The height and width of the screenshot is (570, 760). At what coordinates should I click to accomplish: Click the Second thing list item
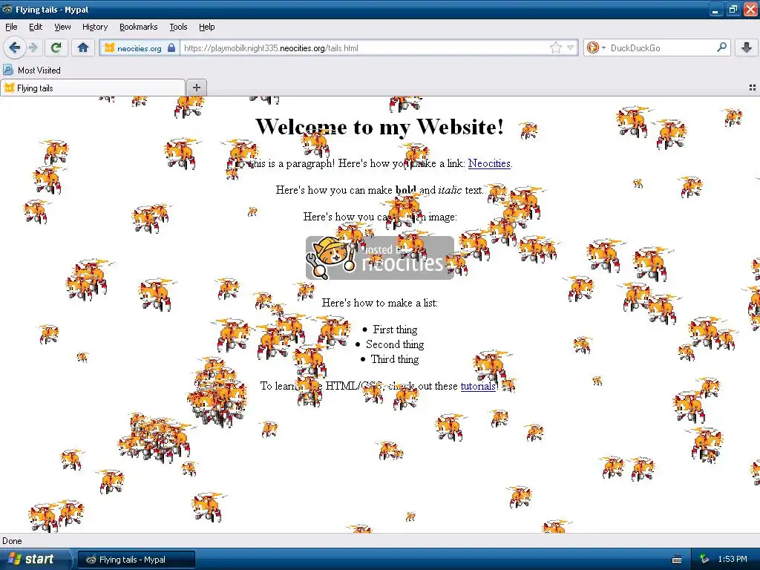pyautogui.click(x=395, y=344)
